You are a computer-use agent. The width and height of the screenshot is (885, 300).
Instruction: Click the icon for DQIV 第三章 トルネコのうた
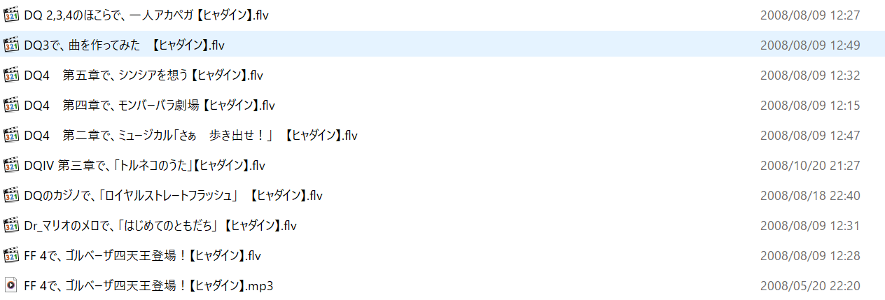[11, 165]
